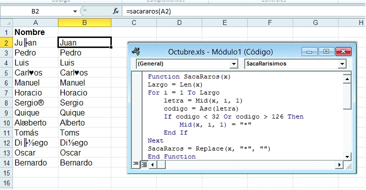
Task: Click cell A11 containing Tomás
Action: click(35, 133)
